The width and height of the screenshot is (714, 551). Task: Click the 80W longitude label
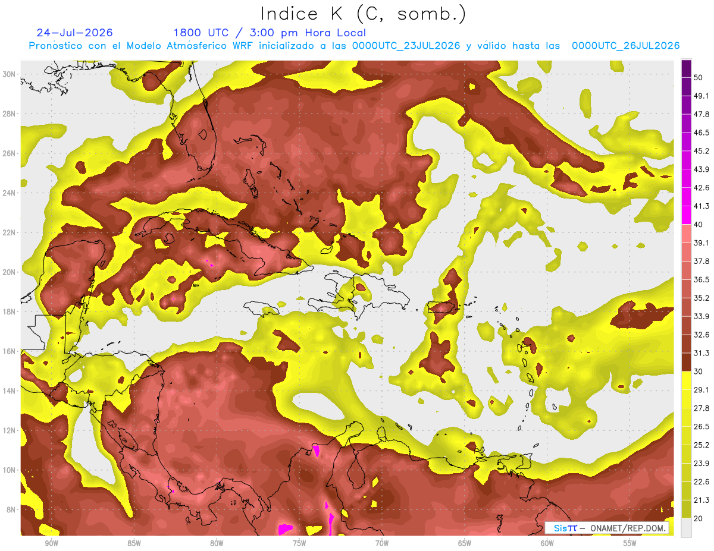pos(217,543)
